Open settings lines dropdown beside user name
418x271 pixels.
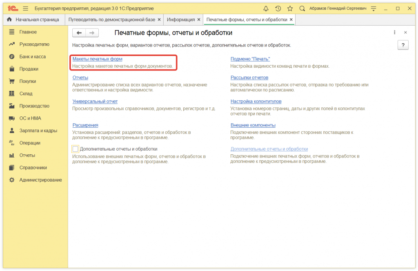pyautogui.click(x=373, y=9)
